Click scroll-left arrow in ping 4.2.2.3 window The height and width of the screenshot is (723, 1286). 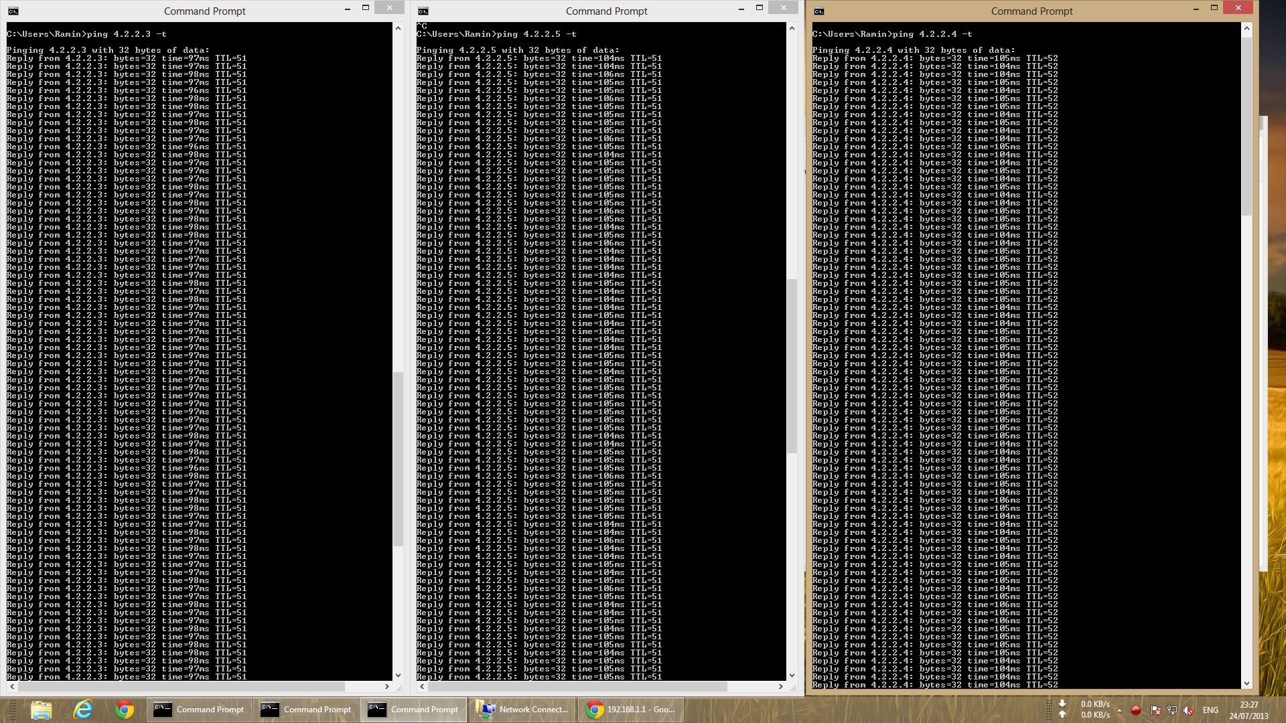(x=11, y=687)
